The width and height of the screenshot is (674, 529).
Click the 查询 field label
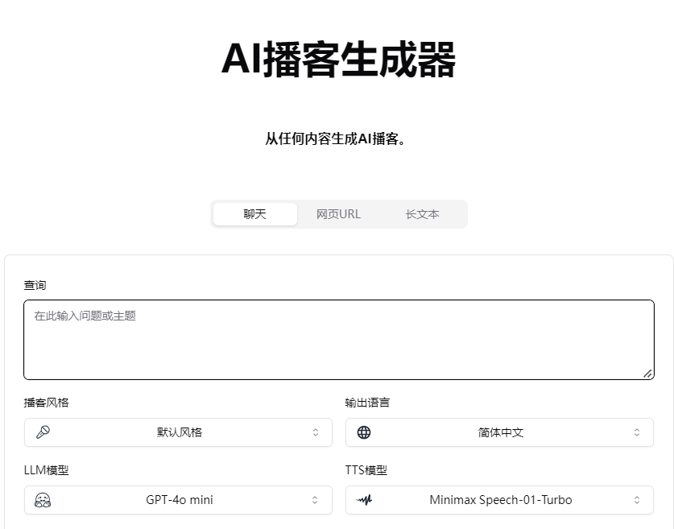coord(35,286)
